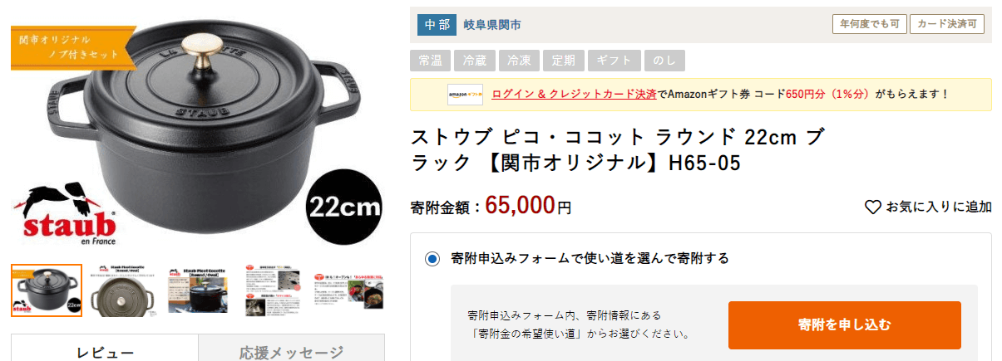Select the fourth description thumbnail
The height and width of the screenshot is (361, 1002).
click(x=273, y=290)
